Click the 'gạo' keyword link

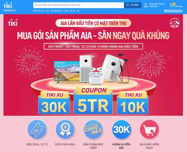click(x=78, y=11)
